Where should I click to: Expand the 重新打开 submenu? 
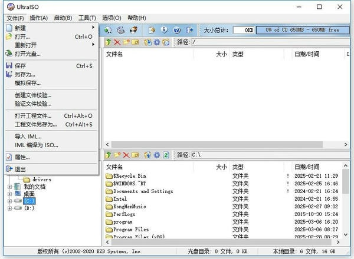click(x=51, y=45)
